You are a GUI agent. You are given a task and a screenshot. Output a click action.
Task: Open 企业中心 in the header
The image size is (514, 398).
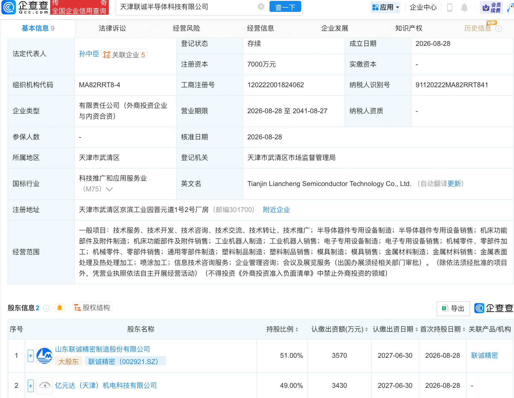click(423, 7)
